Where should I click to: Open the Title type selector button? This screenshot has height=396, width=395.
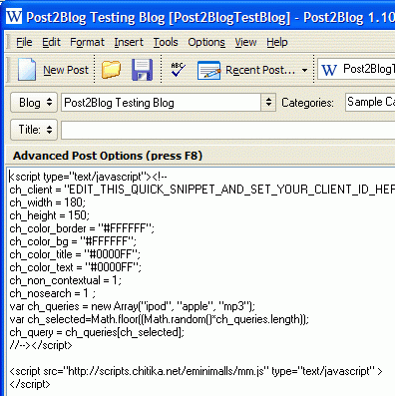pyautogui.click(x=34, y=130)
